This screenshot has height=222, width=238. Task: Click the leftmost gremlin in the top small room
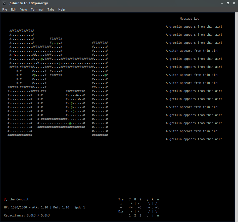(x=52, y=43)
